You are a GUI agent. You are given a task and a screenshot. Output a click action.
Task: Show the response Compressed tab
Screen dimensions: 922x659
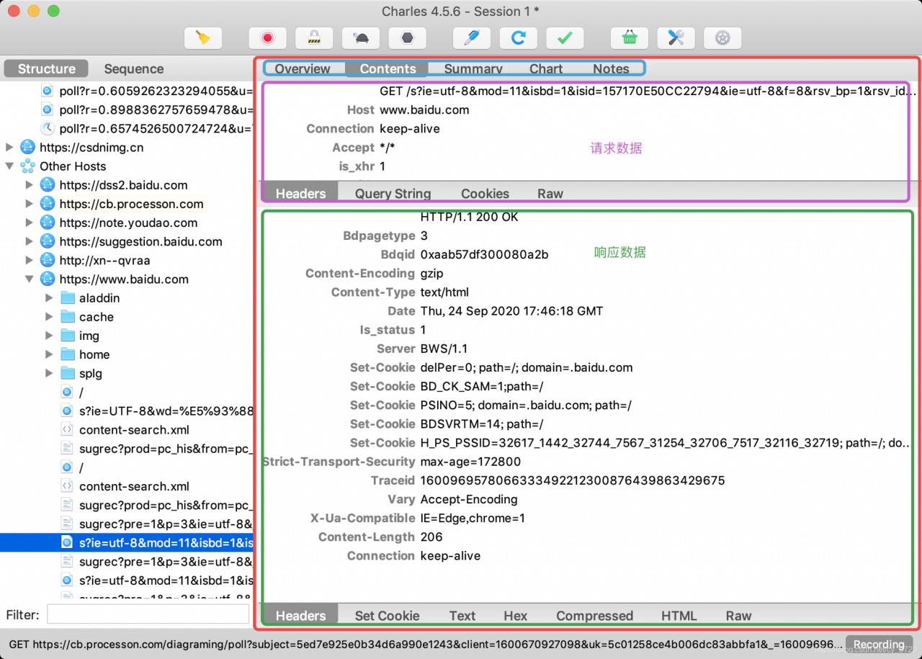point(594,616)
